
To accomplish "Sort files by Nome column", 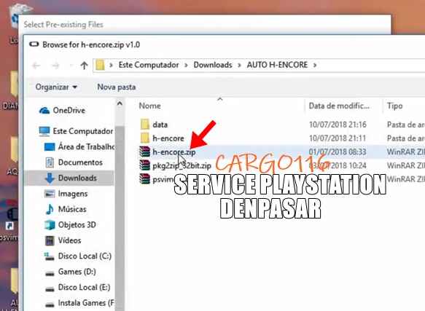I will [x=149, y=106].
